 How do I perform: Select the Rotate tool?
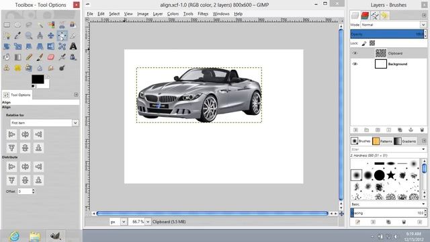coord(7,46)
